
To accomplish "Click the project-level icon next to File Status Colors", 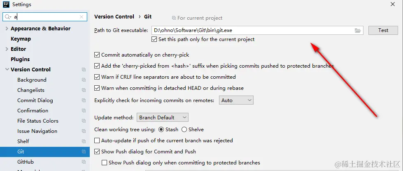I will 84,121.
